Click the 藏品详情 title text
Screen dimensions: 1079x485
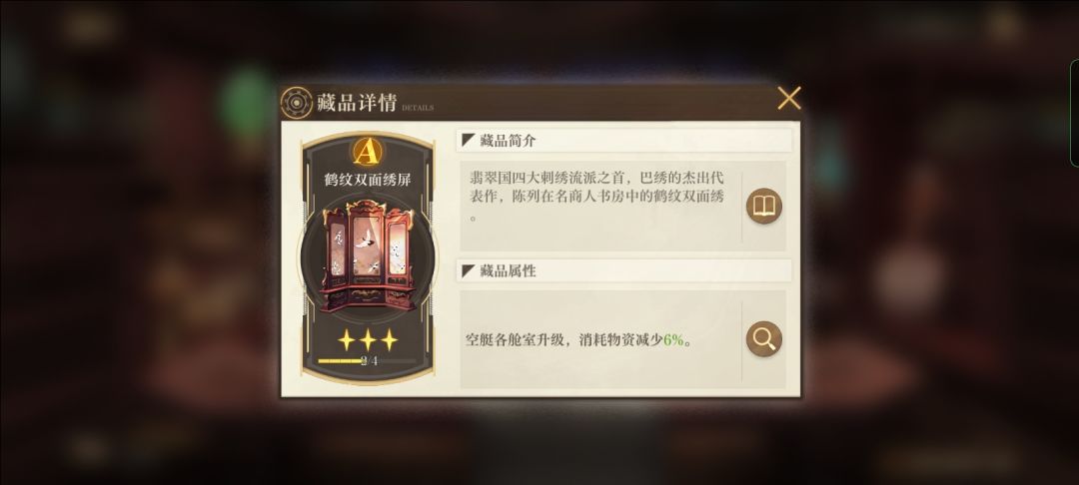[x=357, y=103]
